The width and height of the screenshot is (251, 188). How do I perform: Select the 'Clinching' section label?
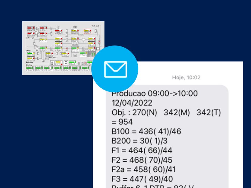(x=29, y=65)
